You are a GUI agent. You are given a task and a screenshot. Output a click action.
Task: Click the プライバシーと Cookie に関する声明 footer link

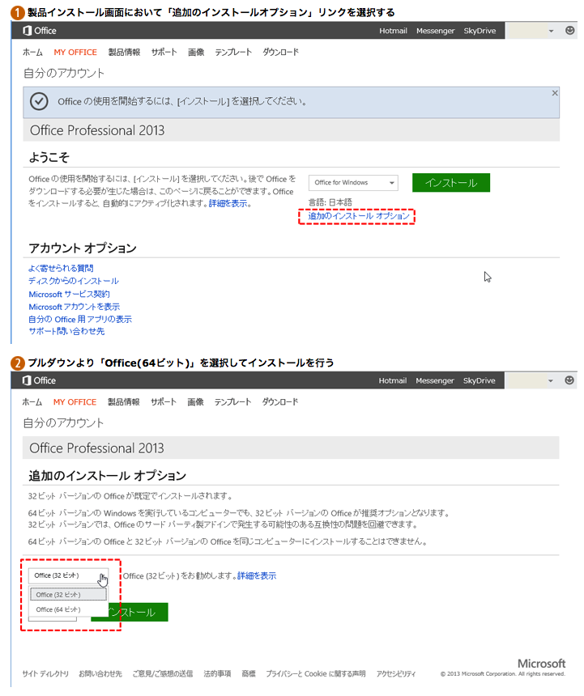pos(316,674)
